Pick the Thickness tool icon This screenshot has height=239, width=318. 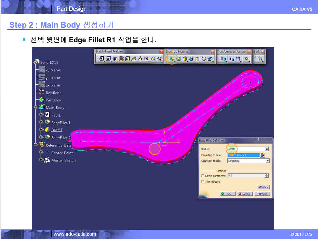[198, 59]
